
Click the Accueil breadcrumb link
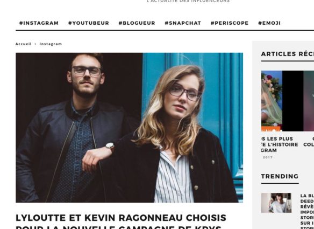(24, 44)
